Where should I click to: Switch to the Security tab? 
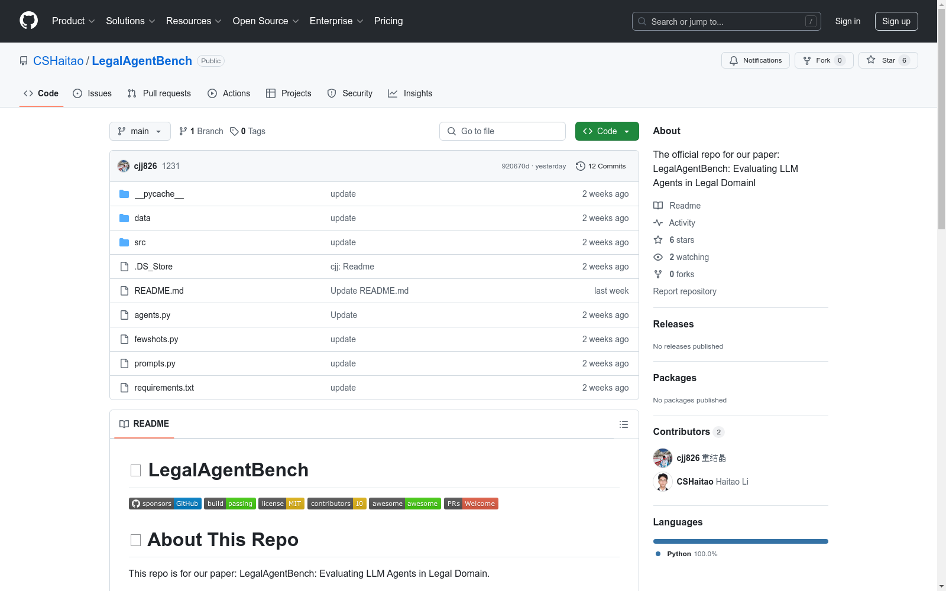tap(350, 93)
